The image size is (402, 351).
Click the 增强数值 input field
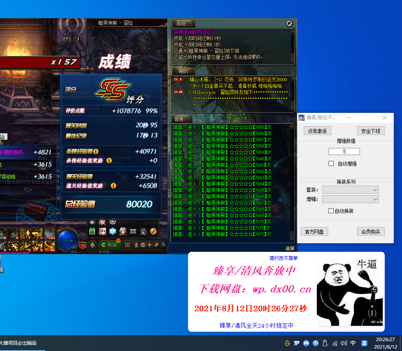click(344, 151)
